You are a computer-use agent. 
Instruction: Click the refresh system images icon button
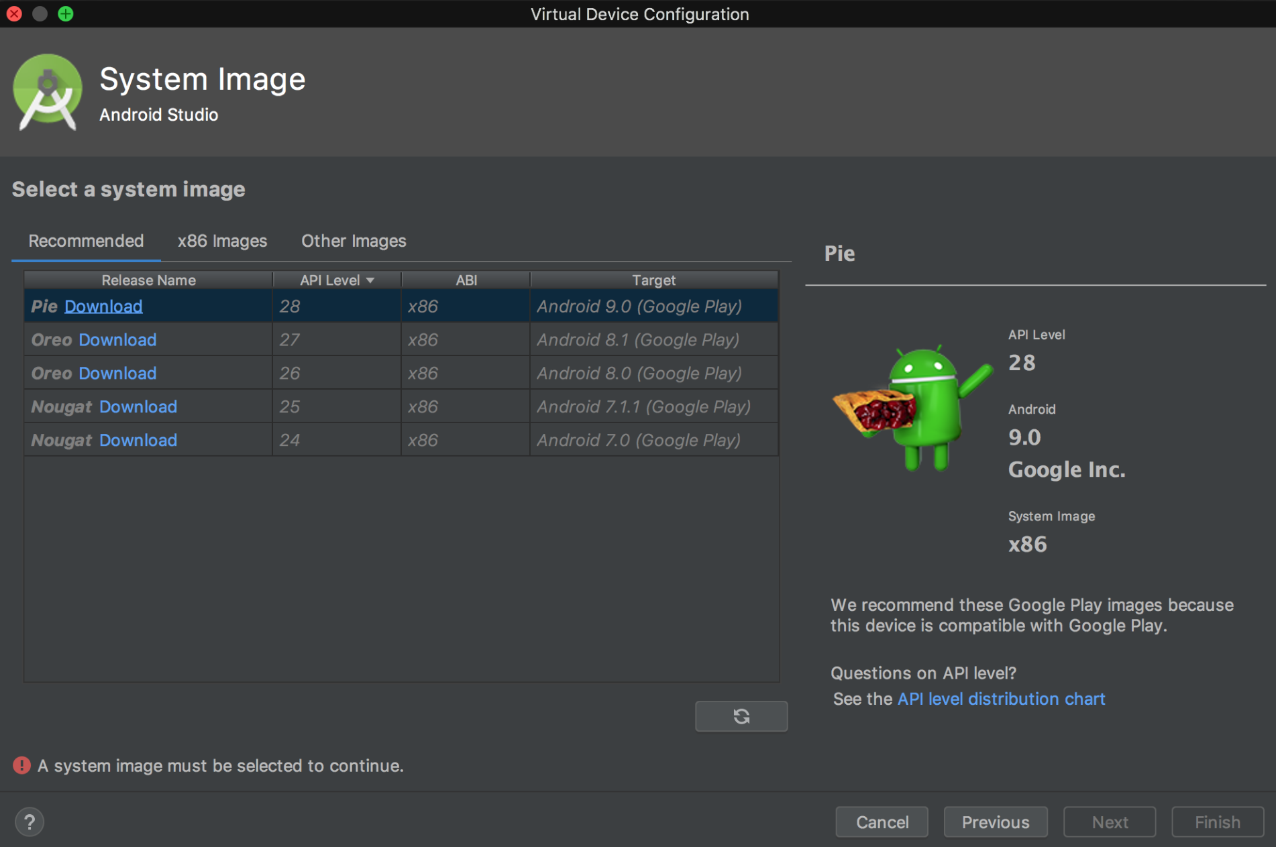(x=741, y=716)
